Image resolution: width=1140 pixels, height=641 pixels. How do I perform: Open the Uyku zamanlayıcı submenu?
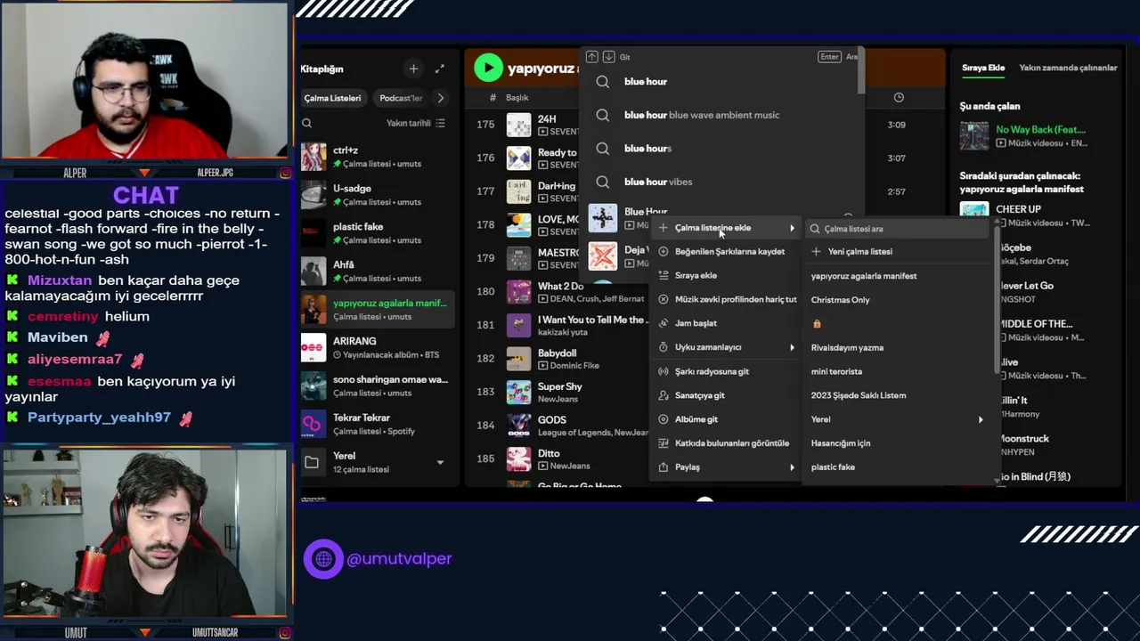[x=727, y=347]
